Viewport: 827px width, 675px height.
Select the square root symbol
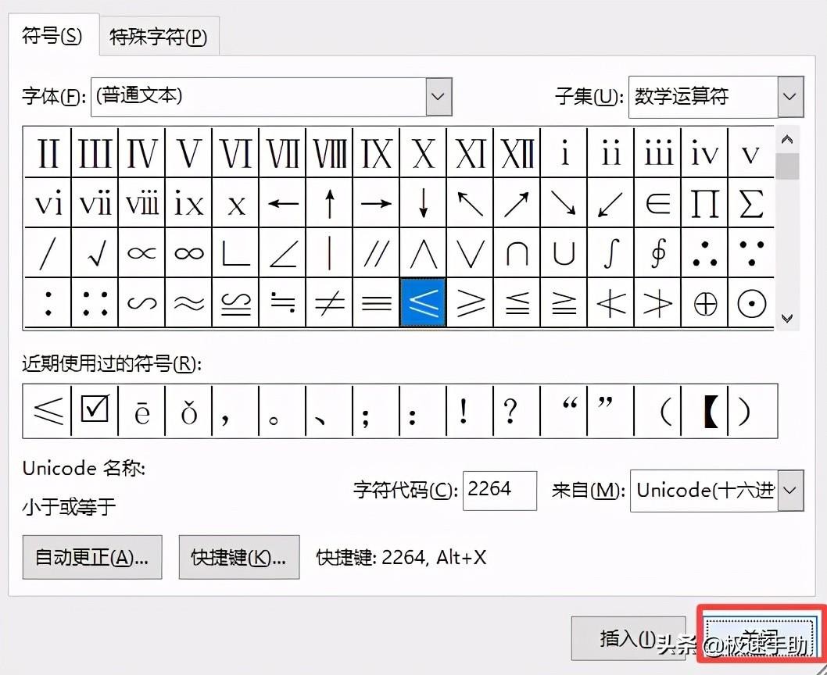pyautogui.click(x=95, y=253)
